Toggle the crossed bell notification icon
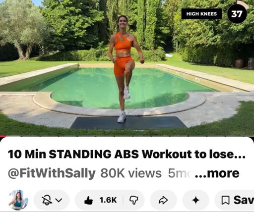The width and height of the screenshot is (254, 212). (x=47, y=200)
